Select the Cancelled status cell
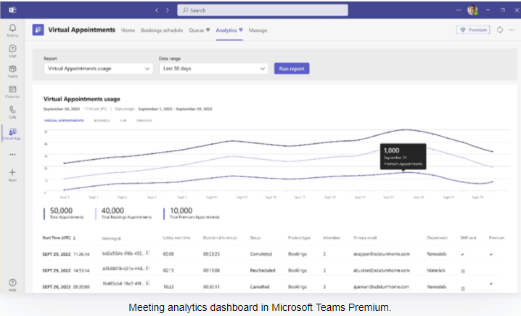The height and width of the screenshot is (316, 521). 260,286
